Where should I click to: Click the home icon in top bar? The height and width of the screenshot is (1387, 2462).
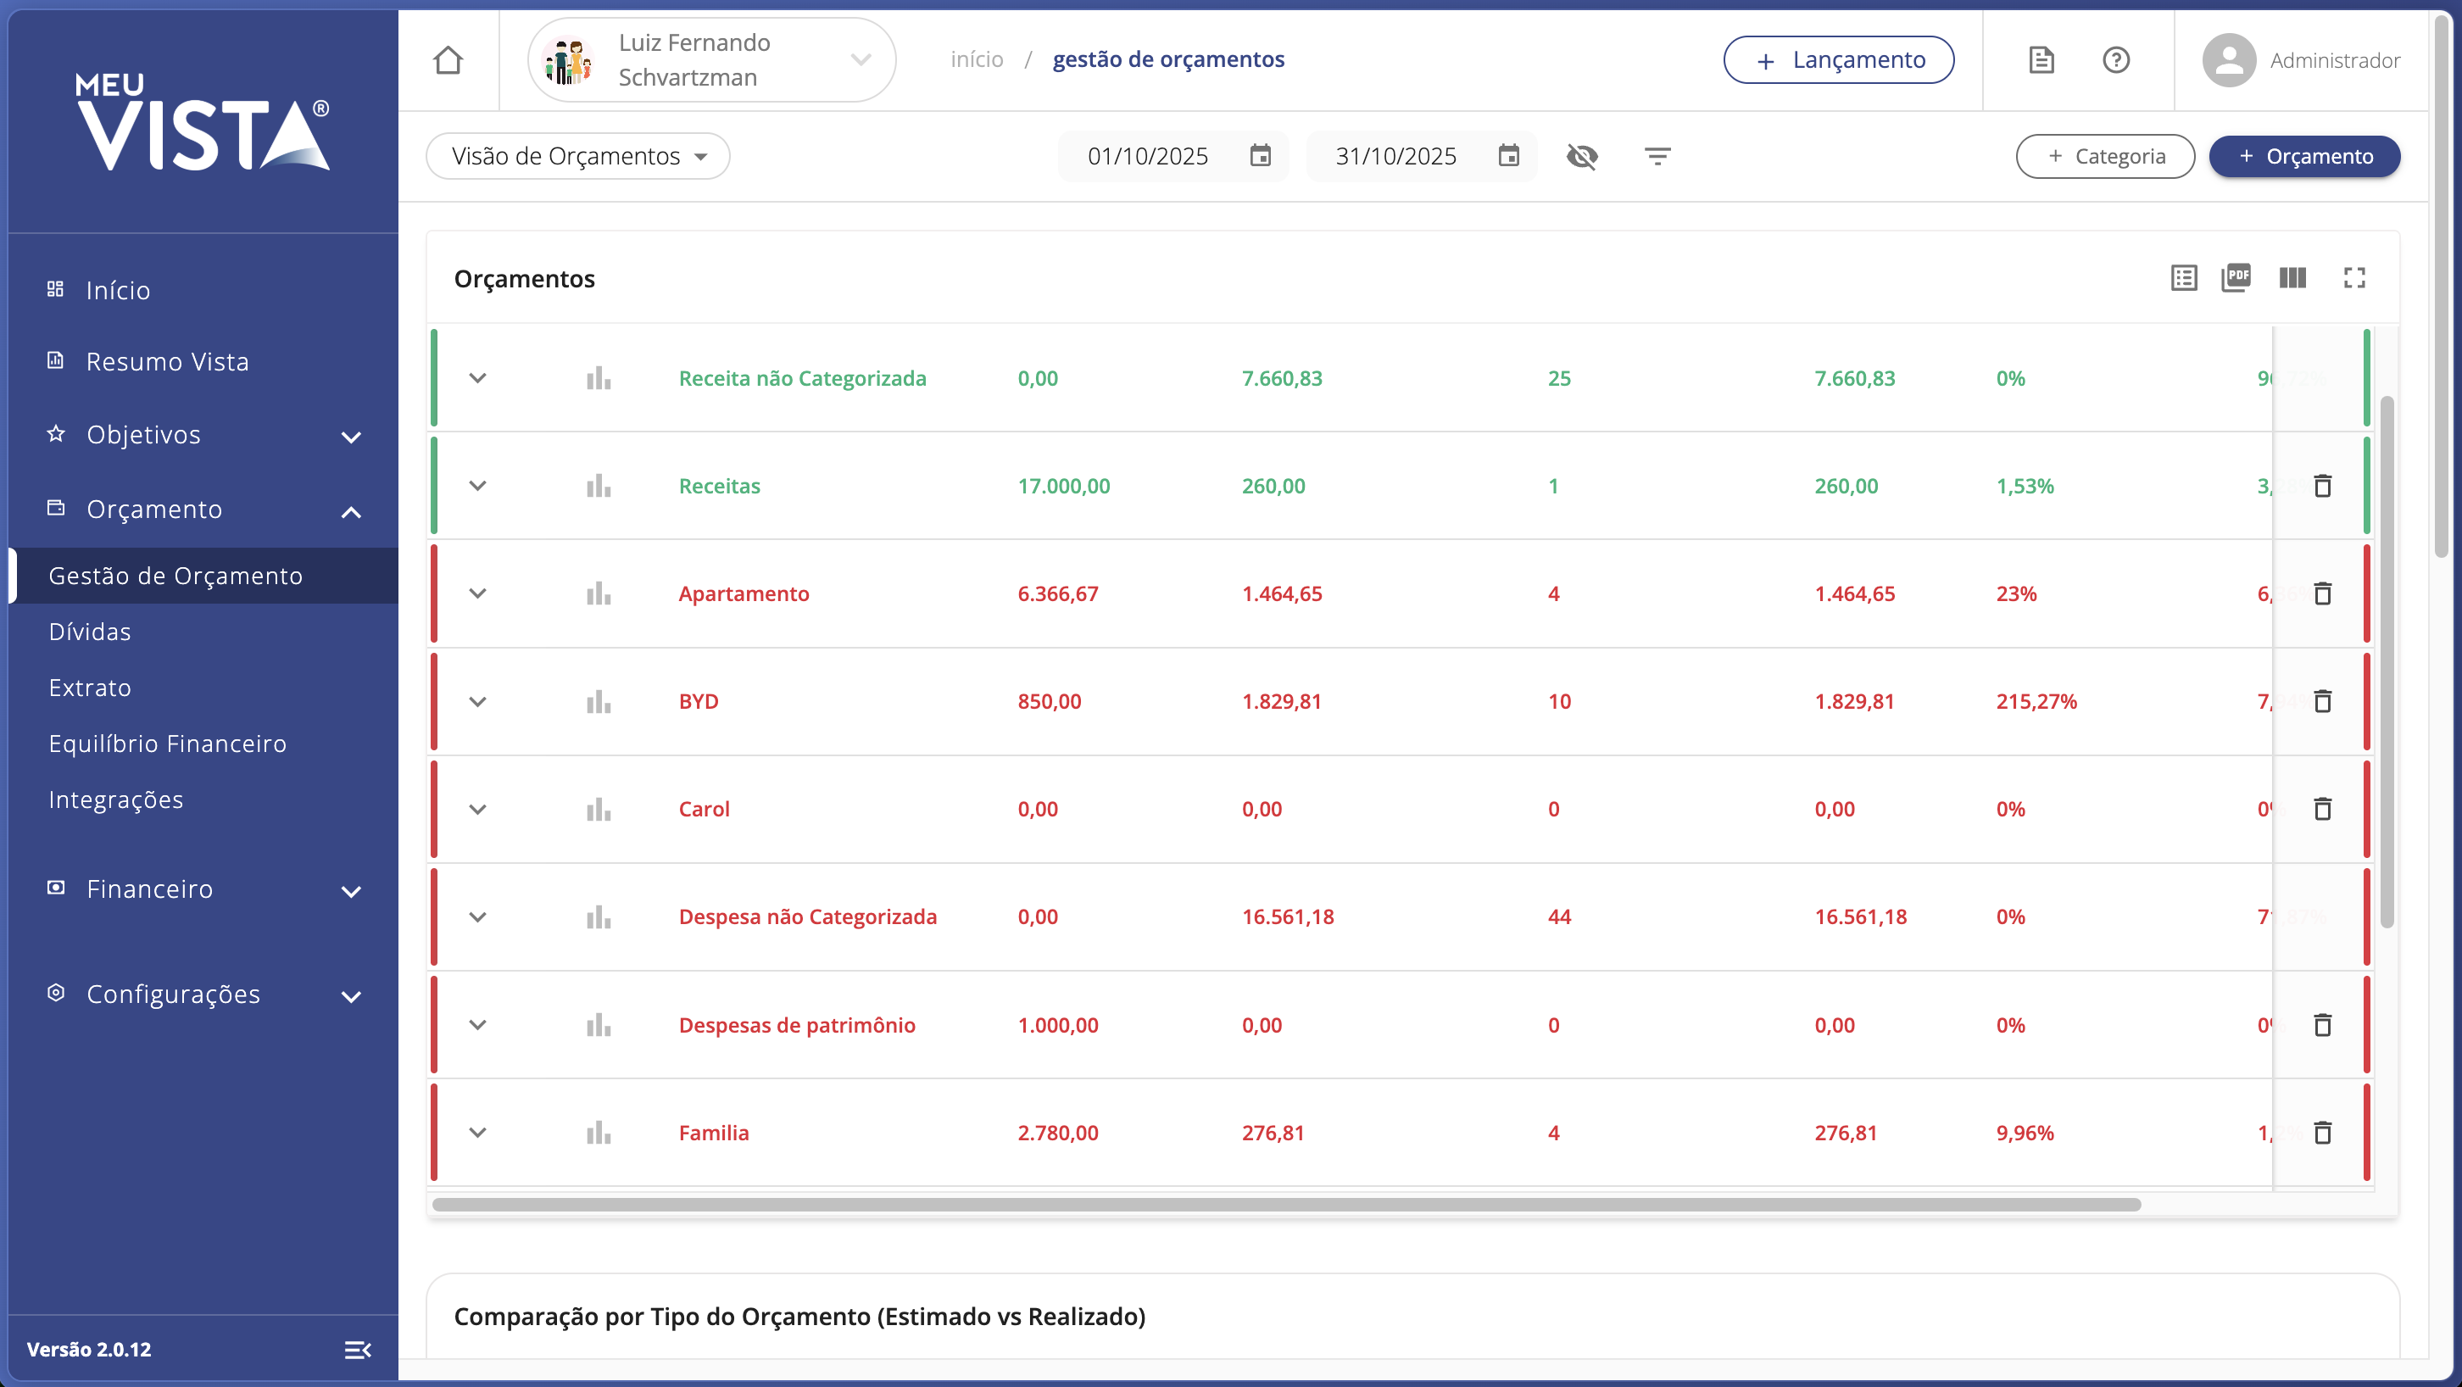pos(448,60)
